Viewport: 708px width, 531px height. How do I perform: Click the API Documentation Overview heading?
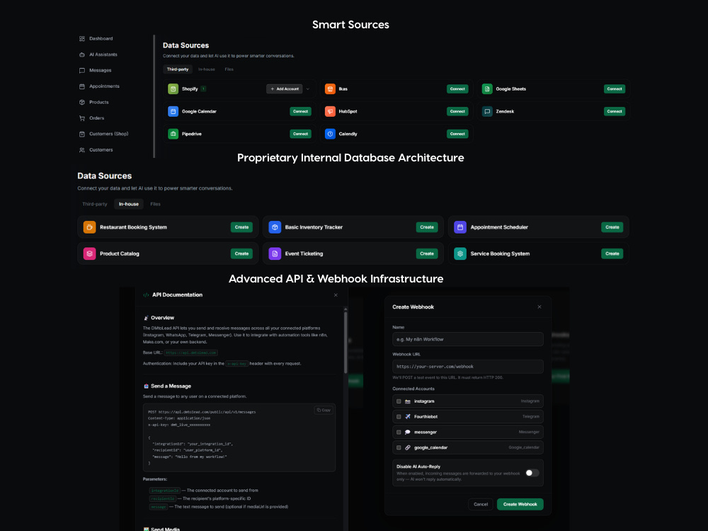point(162,318)
